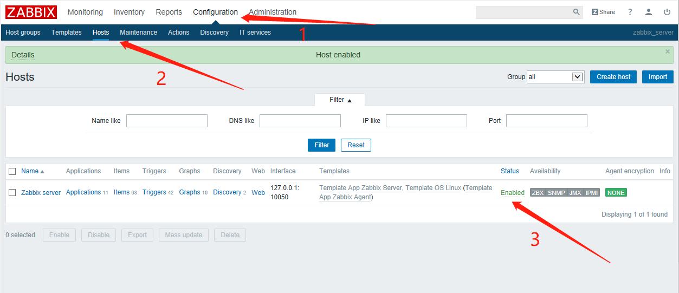Screen dimensions: 679x293
Task: Toggle the Enabled status link
Action: point(513,193)
